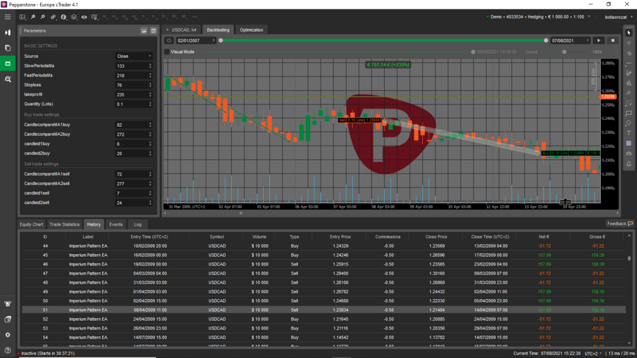Click the Quantity (Lots) field 0.1
The image size is (637, 358).
point(134,105)
